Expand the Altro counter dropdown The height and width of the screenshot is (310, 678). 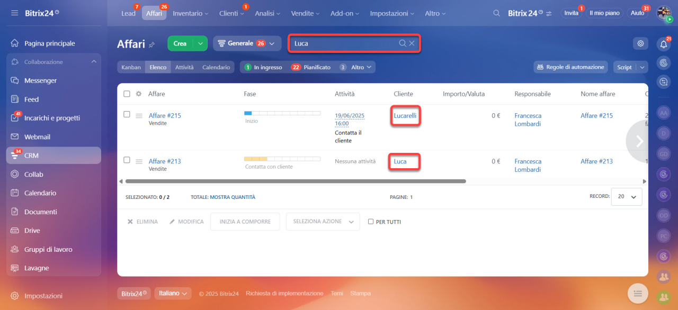[356, 67]
